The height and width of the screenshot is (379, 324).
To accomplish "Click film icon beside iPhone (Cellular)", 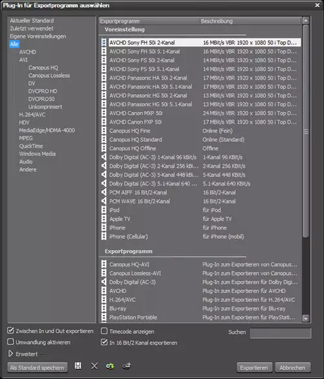I will 104,236.
